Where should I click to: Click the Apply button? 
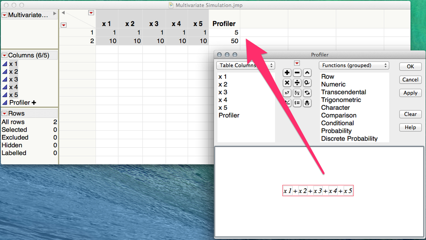click(x=410, y=93)
